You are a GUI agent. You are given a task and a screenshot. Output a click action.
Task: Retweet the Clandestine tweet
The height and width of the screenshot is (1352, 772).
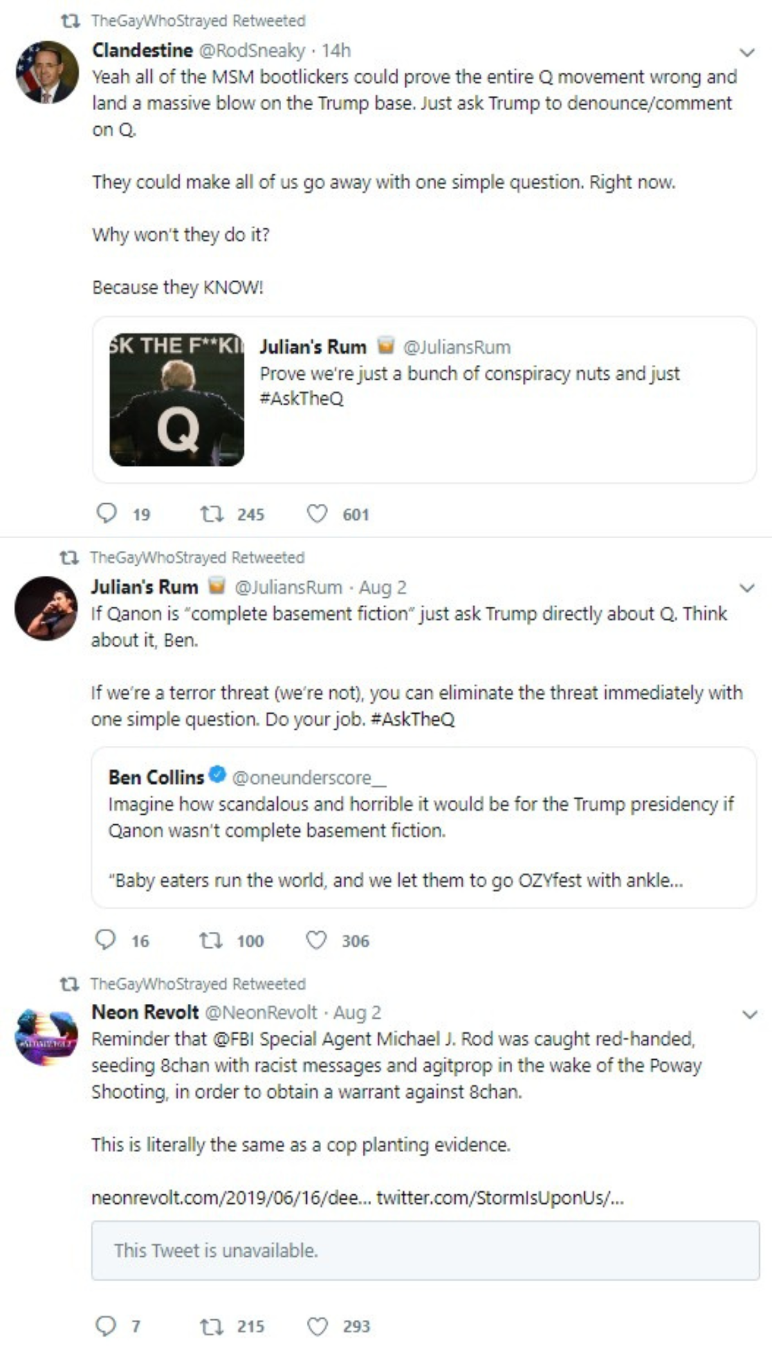212,514
